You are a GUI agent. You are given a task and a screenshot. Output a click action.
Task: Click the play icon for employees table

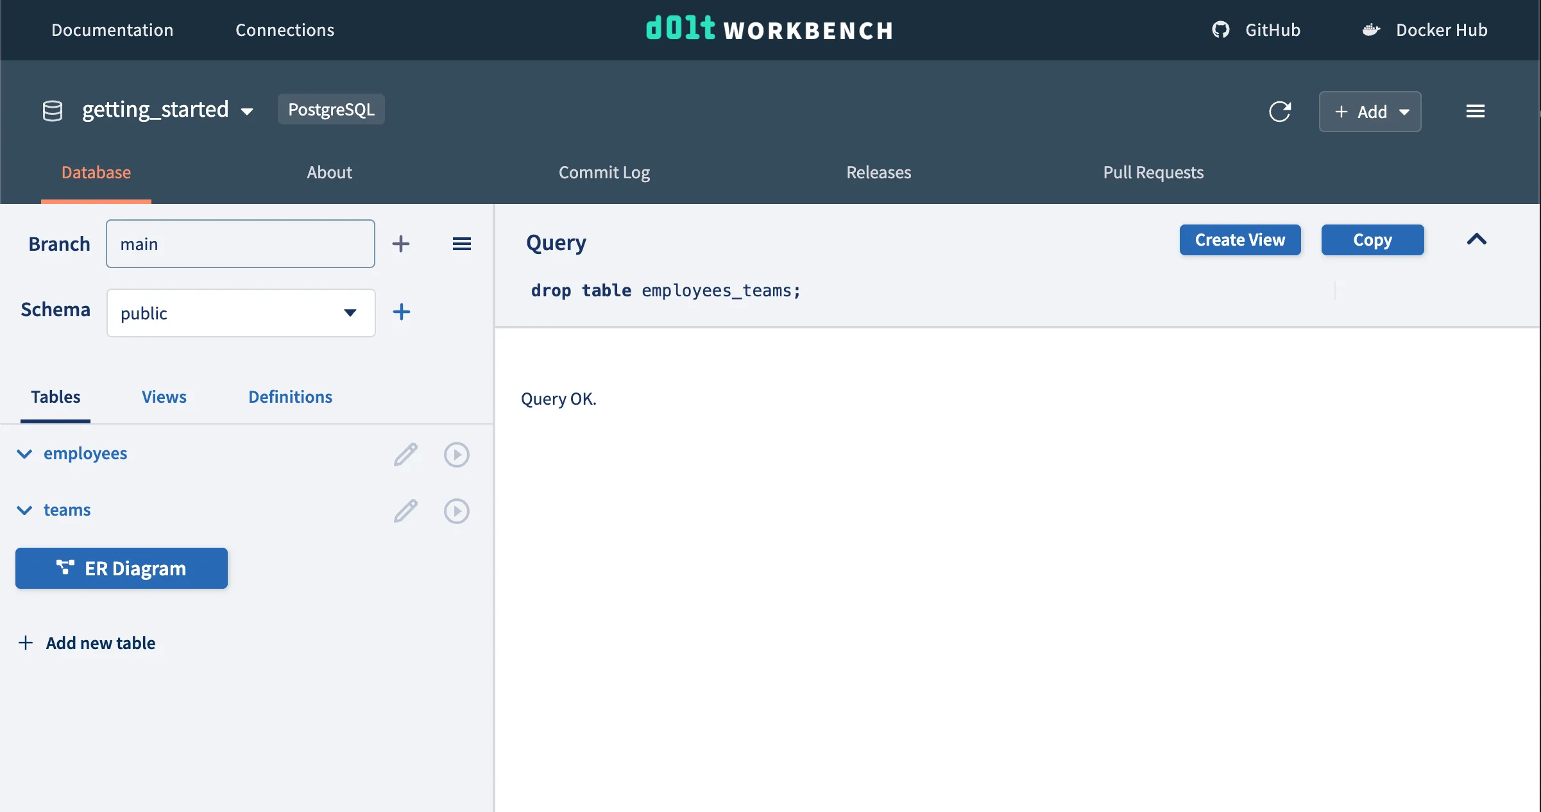[x=456, y=455]
